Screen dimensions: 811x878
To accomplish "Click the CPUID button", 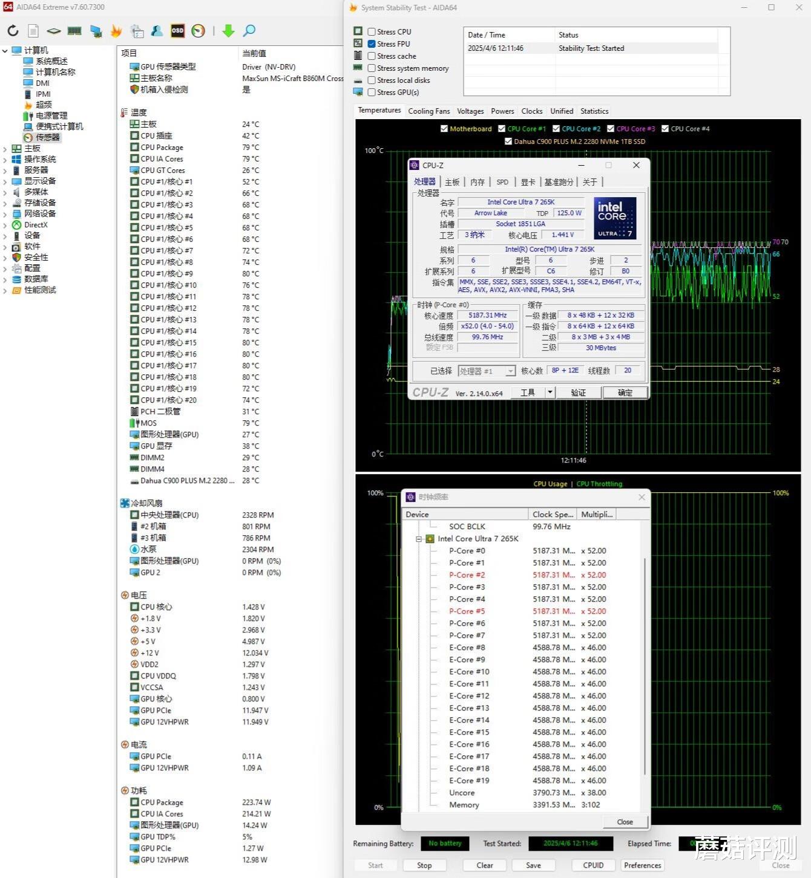I will pos(593,865).
